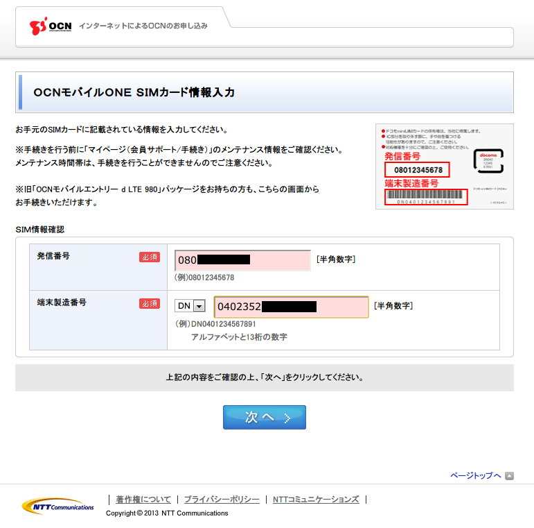
Task: Click the OCNモバイルONE SIMカード情報入力 heading
Action: 134,93
